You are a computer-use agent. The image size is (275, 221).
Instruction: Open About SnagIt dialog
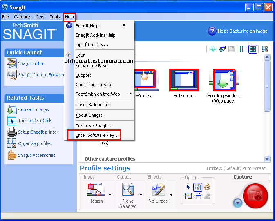pos(99,115)
